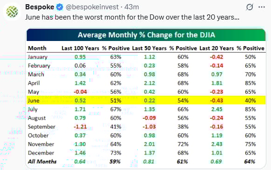
Task: Open the 43m post timestamp
Action: (132, 7)
